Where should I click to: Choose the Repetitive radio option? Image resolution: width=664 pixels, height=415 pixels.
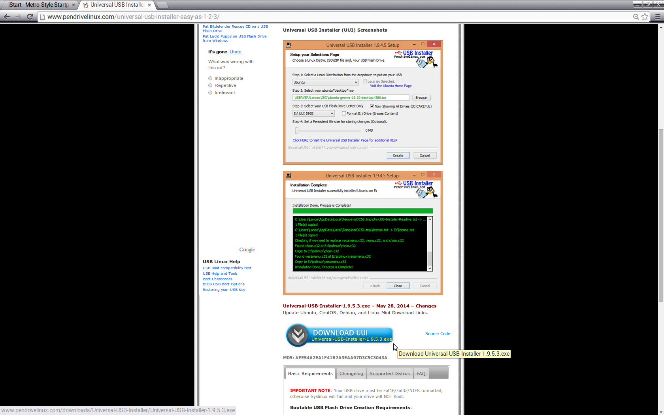[x=210, y=85]
